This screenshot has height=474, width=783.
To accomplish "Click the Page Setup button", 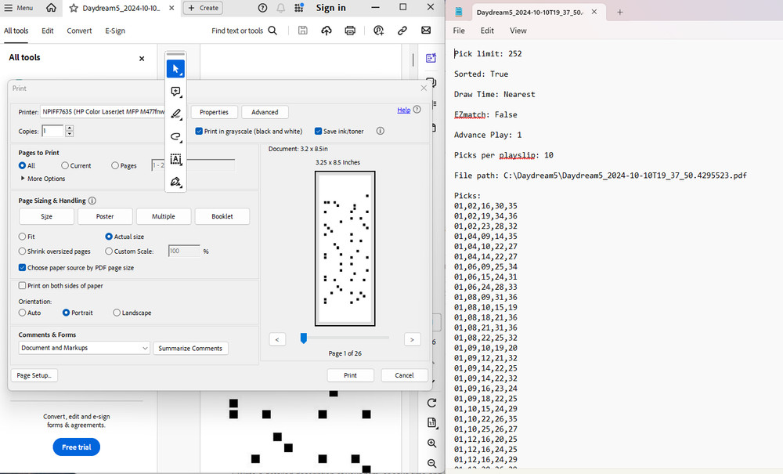I will [x=34, y=375].
